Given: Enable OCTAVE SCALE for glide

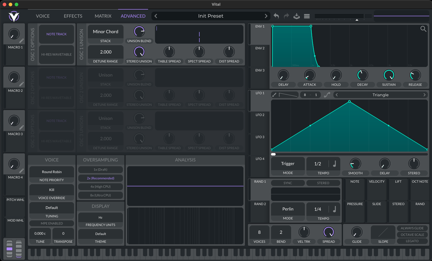Looking at the screenshot, I should tap(412, 235).
